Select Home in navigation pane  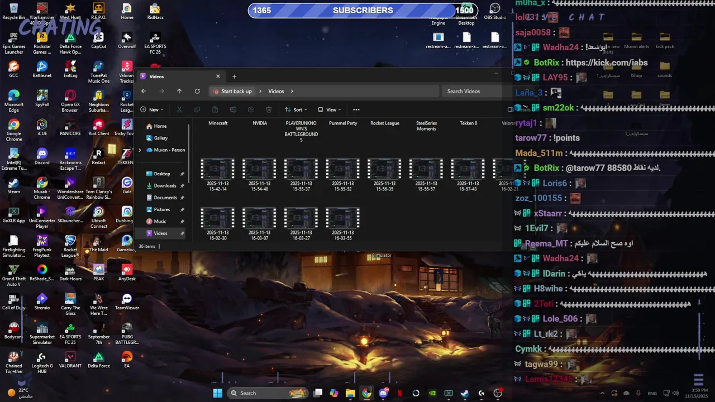(160, 126)
